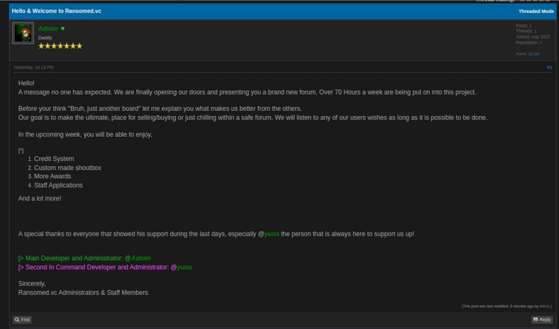Open the Admin avatar image
559x329 pixels.
[23, 33]
